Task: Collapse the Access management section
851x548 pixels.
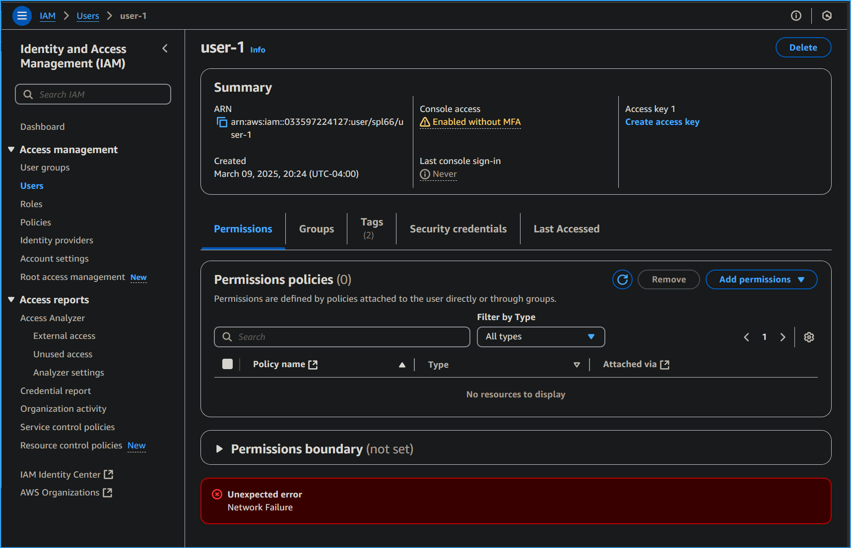Action: coord(11,150)
